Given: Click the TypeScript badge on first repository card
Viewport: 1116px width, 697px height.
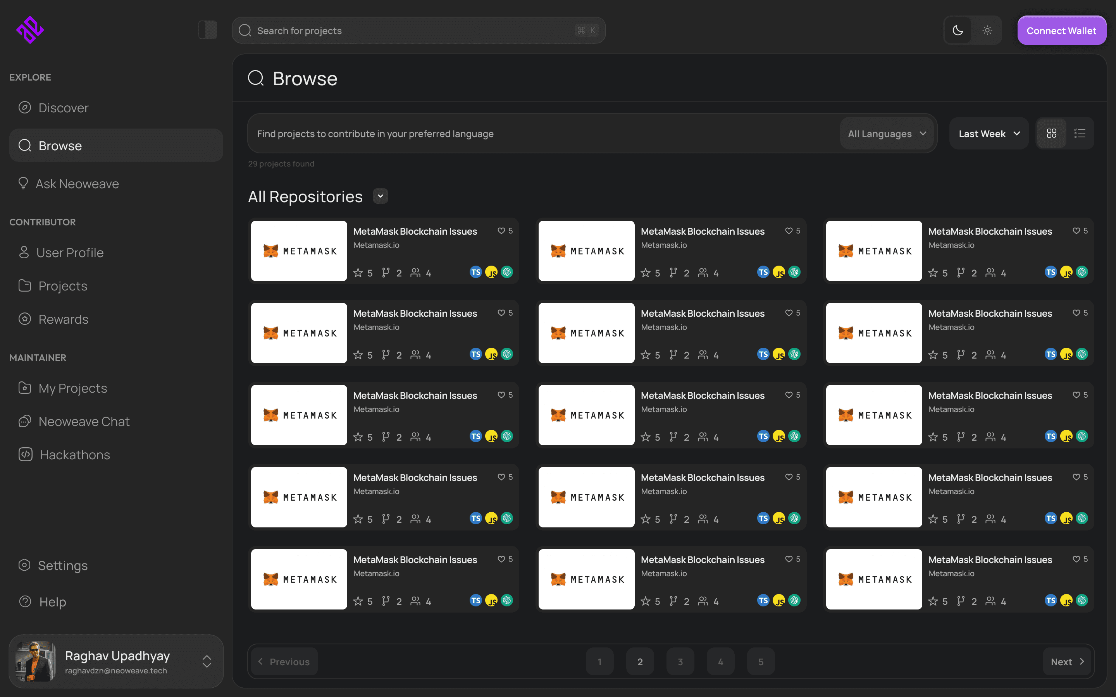Looking at the screenshot, I should point(475,272).
